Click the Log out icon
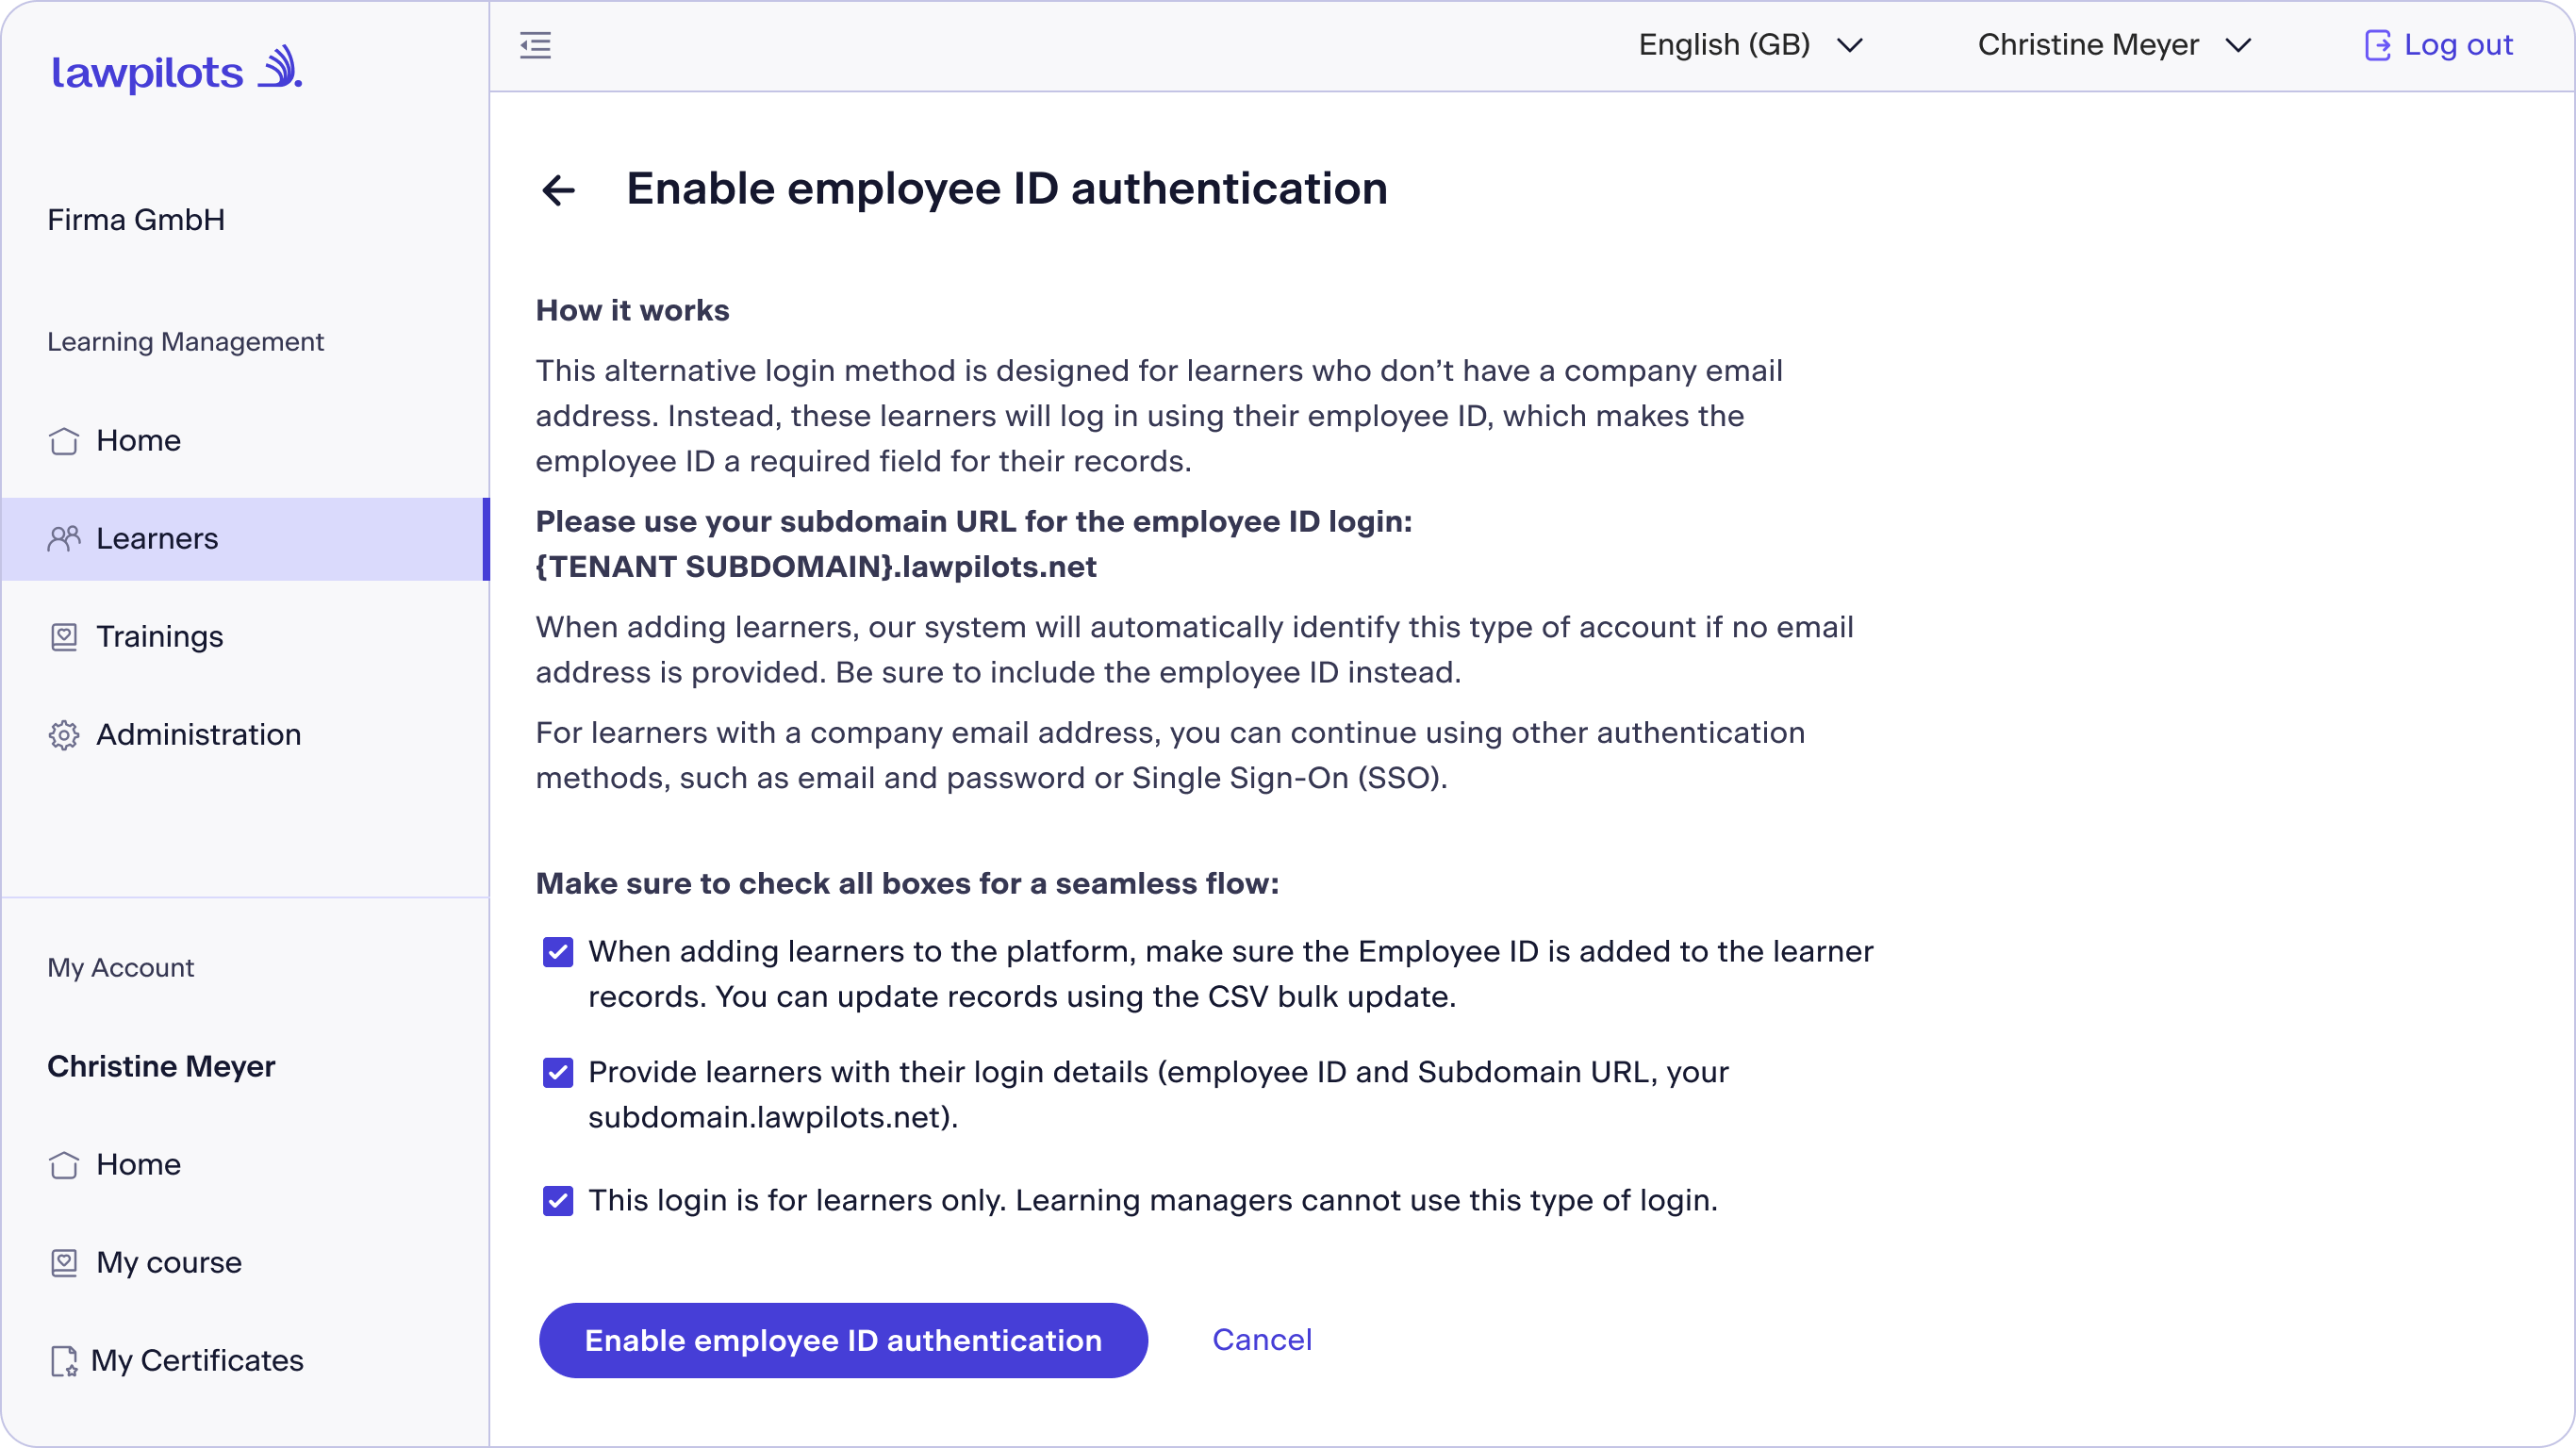Viewport: 2576px width, 1448px height. coord(2377,45)
